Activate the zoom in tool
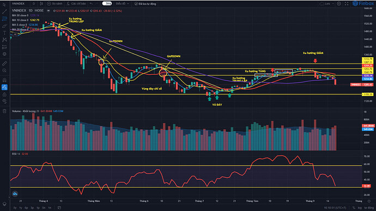Screen dimensions: 376x211 pos(4,70)
